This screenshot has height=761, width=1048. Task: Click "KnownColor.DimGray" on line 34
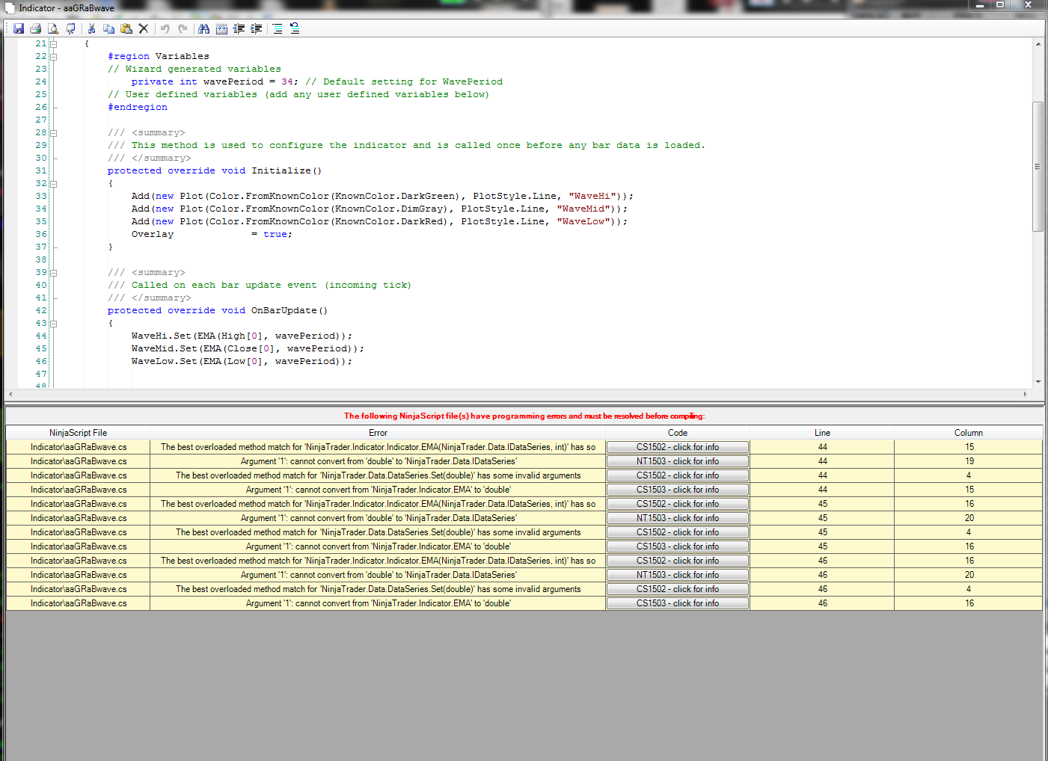point(391,209)
